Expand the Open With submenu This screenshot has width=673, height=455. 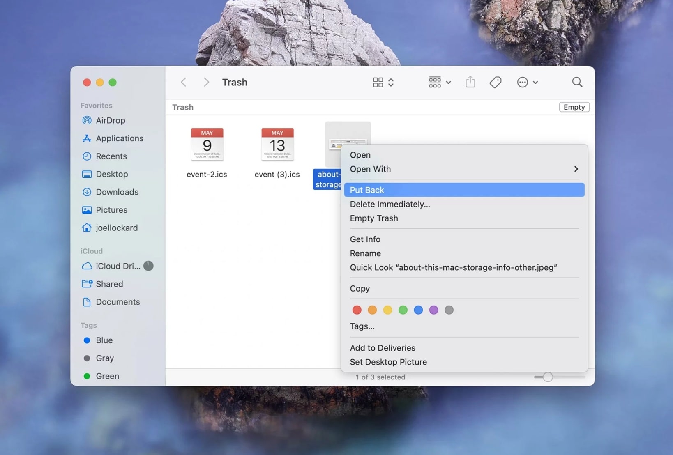[x=464, y=169]
